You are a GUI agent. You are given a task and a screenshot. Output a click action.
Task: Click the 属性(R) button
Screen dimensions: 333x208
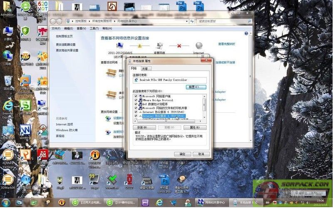click(195, 127)
